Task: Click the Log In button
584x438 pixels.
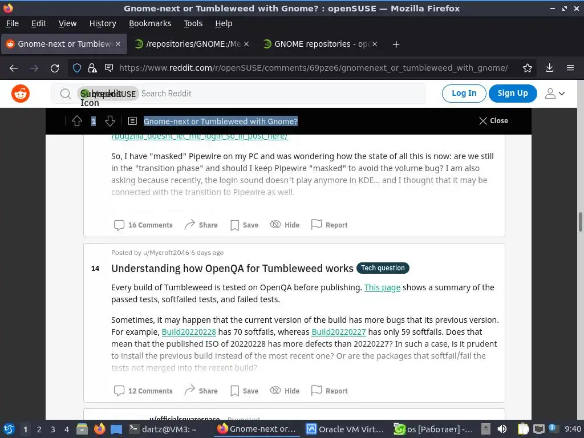Action: (x=464, y=93)
